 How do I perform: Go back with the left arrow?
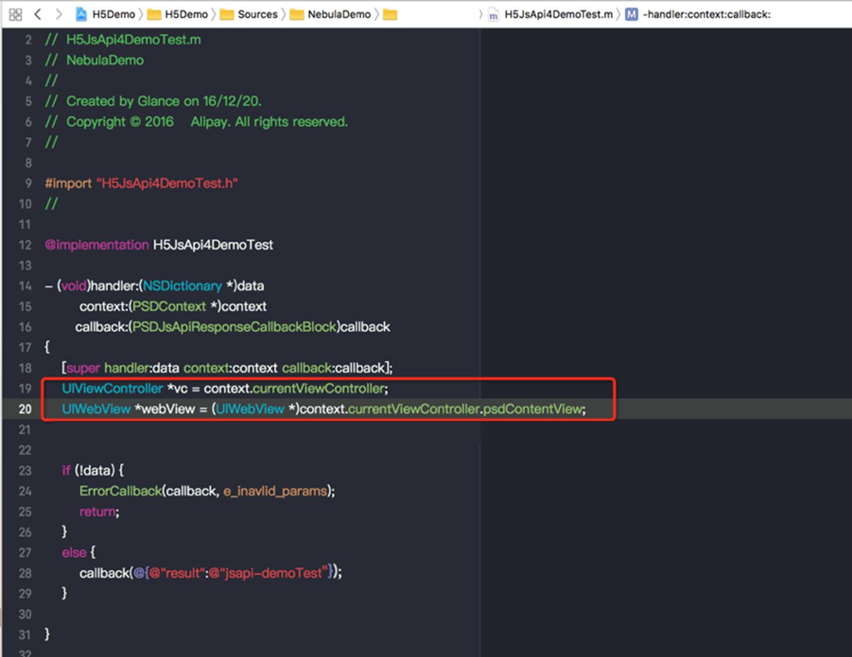38,14
